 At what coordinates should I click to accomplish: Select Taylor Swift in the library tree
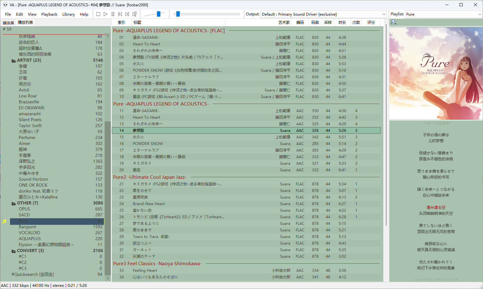[x=30, y=126]
